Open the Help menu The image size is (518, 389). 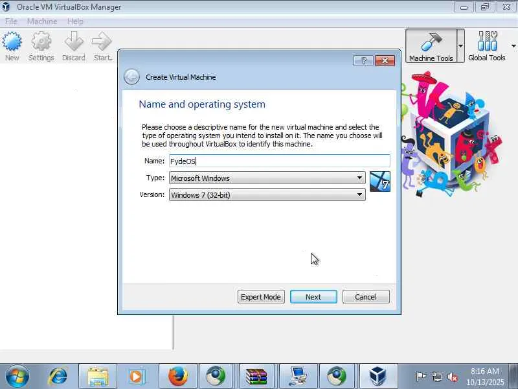pos(75,21)
